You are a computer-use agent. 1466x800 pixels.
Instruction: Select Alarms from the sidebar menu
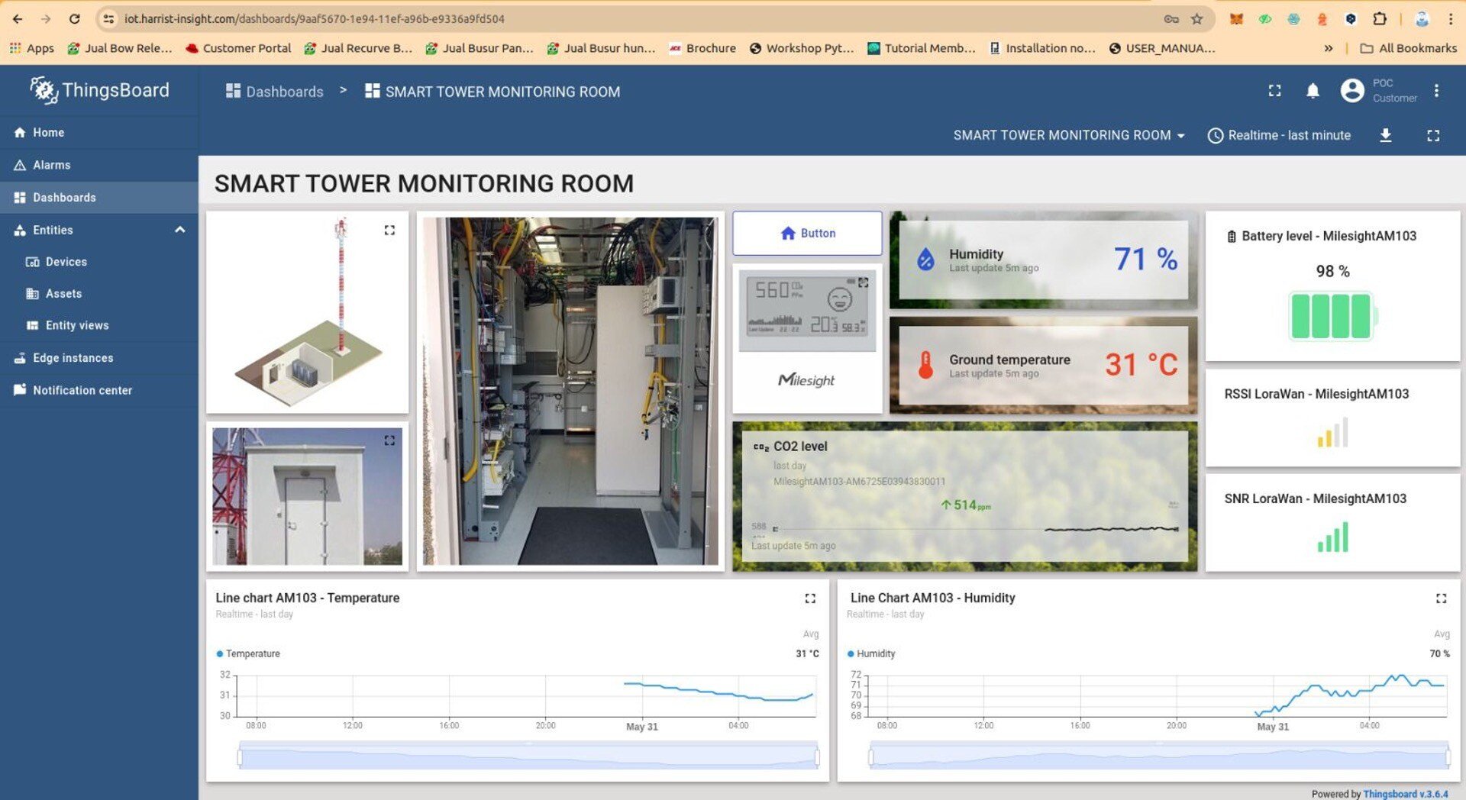[x=52, y=165]
